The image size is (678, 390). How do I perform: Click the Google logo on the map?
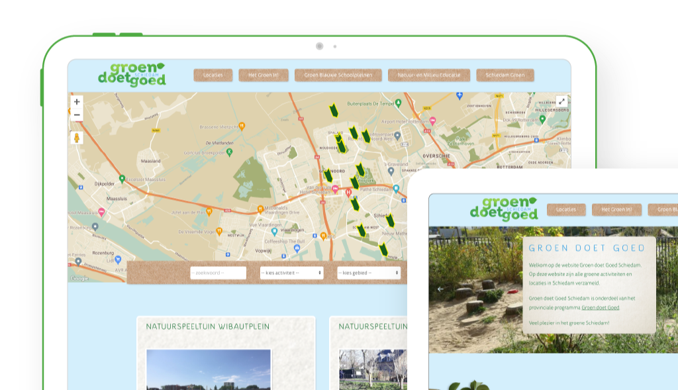[79, 279]
